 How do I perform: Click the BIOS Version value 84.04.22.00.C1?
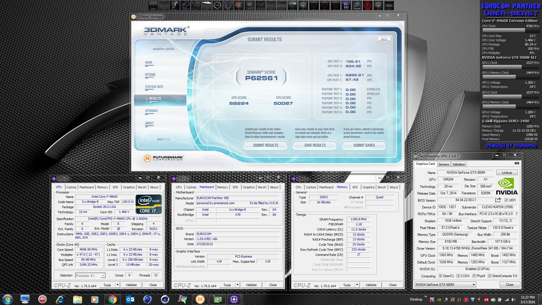tap(466, 200)
